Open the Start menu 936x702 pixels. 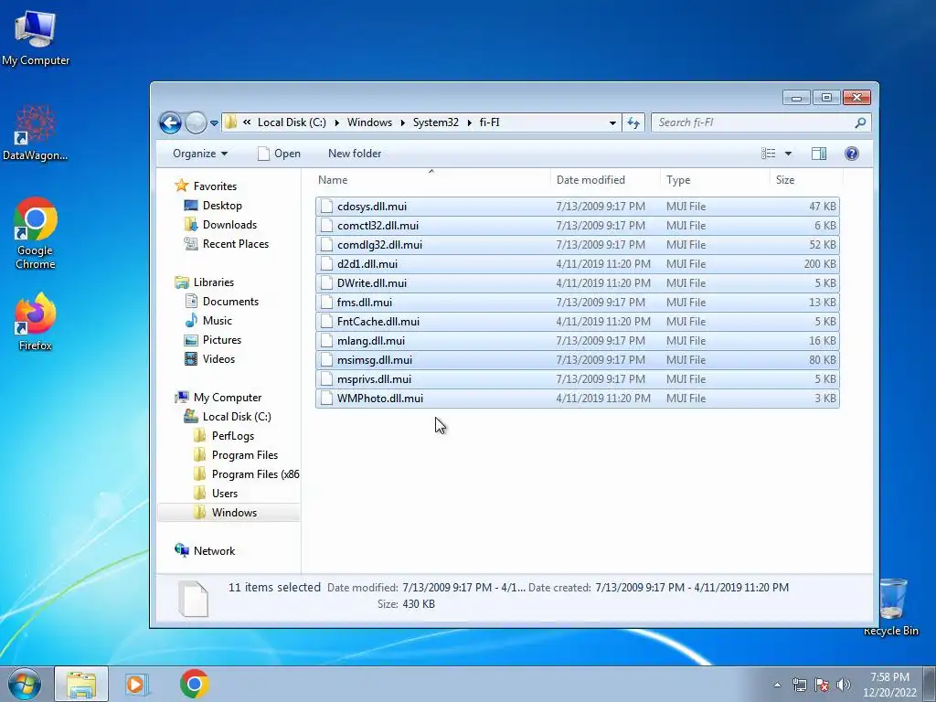point(25,684)
